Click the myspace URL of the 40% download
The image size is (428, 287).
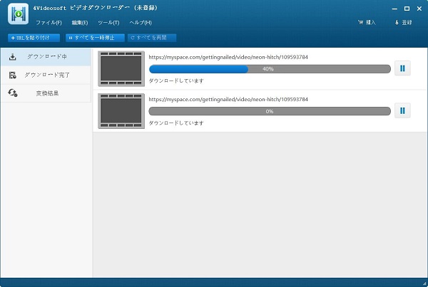(x=228, y=57)
